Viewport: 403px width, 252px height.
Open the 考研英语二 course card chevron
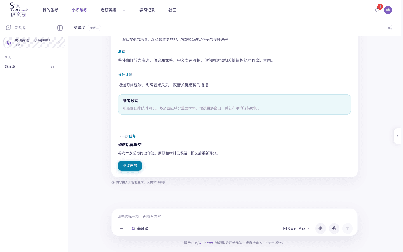pyautogui.click(x=59, y=43)
